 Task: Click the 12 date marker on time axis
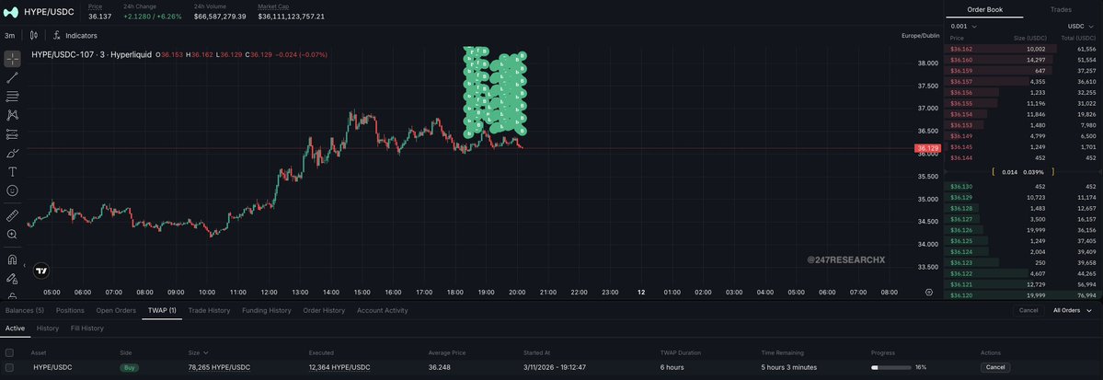[x=641, y=292]
